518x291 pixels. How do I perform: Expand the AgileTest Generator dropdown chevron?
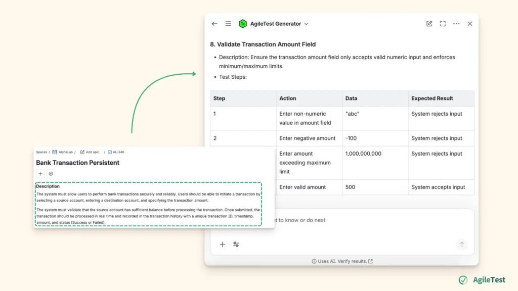pyautogui.click(x=306, y=24)
